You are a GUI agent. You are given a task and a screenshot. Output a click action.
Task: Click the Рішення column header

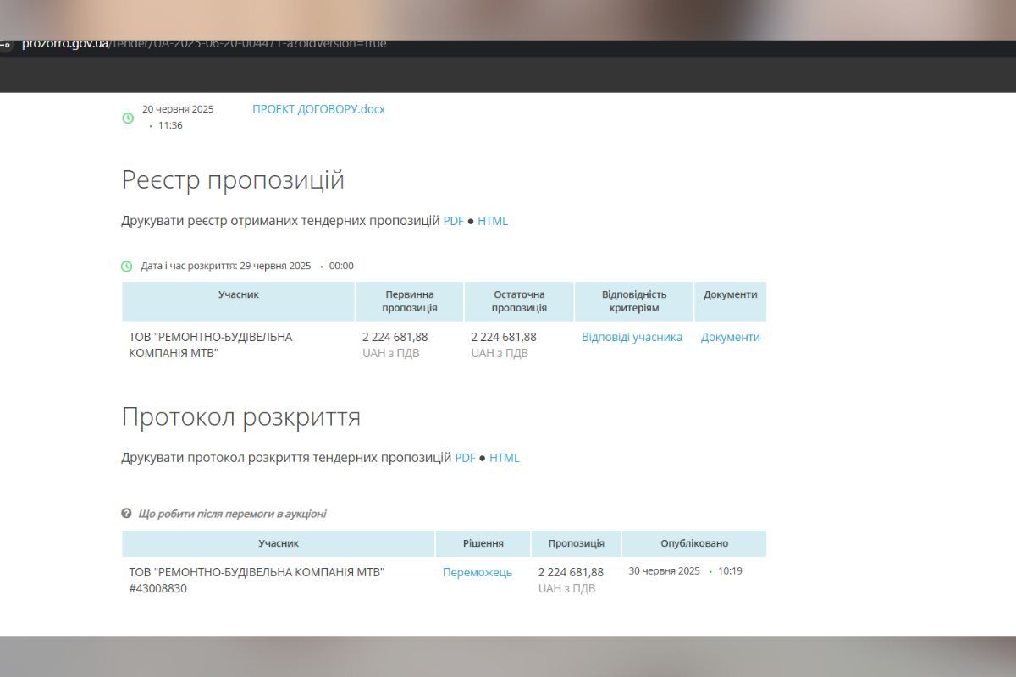tap(483, 542)
